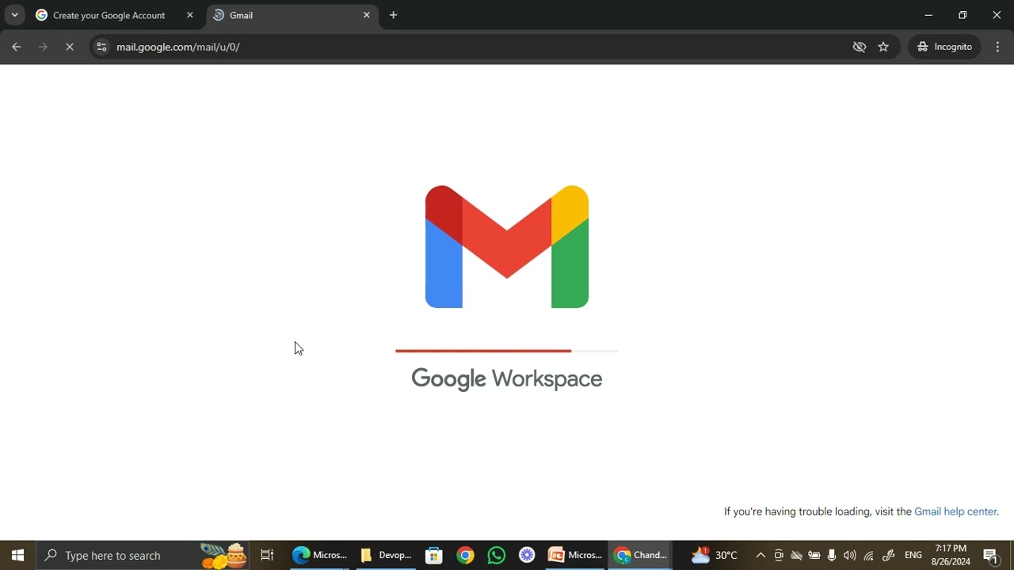Click the Meet Now tray icon
The width and height of the screenshot is (1014, 570).
tap(779, 555)
